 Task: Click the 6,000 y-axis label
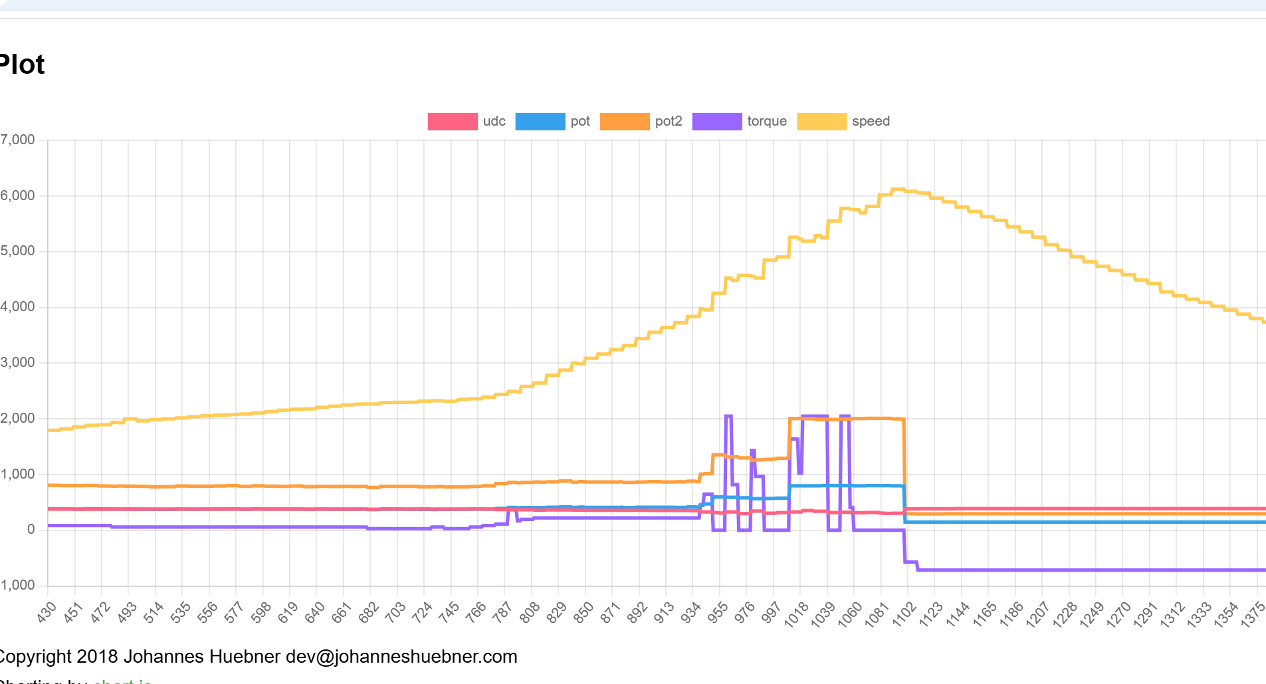click(x=18, y=195)
